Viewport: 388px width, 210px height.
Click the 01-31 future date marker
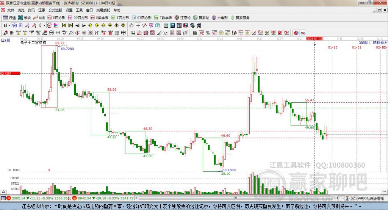357,47
